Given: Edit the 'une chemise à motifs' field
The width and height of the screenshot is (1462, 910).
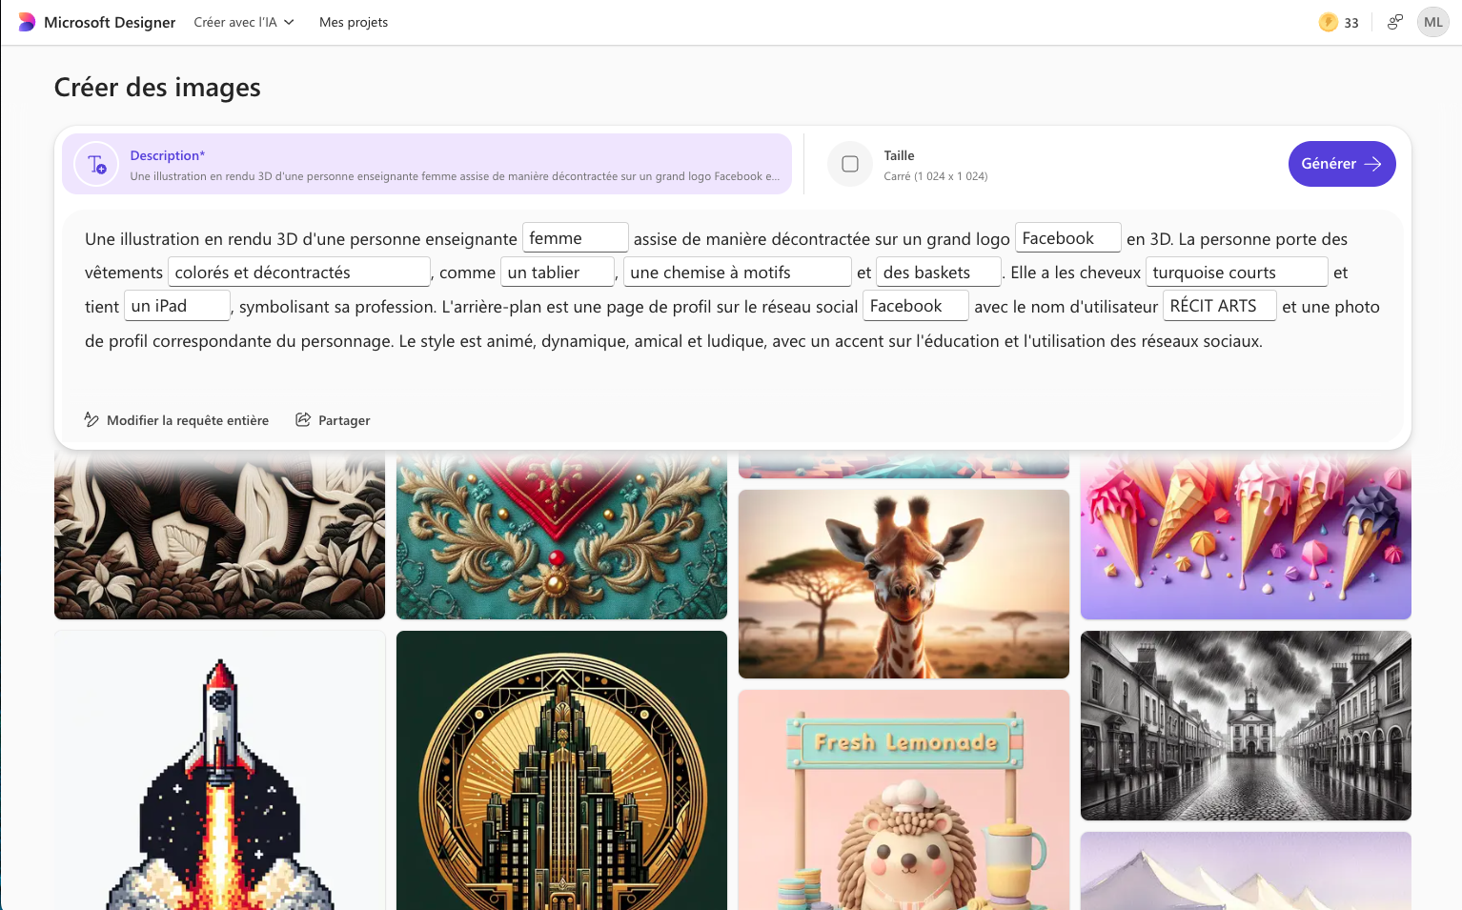Looking at the screenshot, I should 737,273.
